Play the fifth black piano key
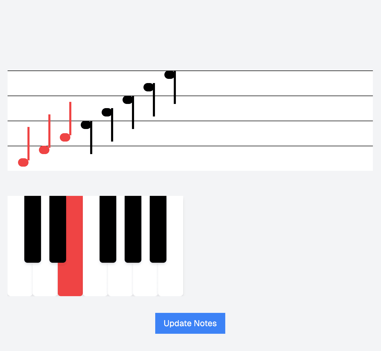Image resolution: width=381 pixels, height=351 pixels. (158, 229)
